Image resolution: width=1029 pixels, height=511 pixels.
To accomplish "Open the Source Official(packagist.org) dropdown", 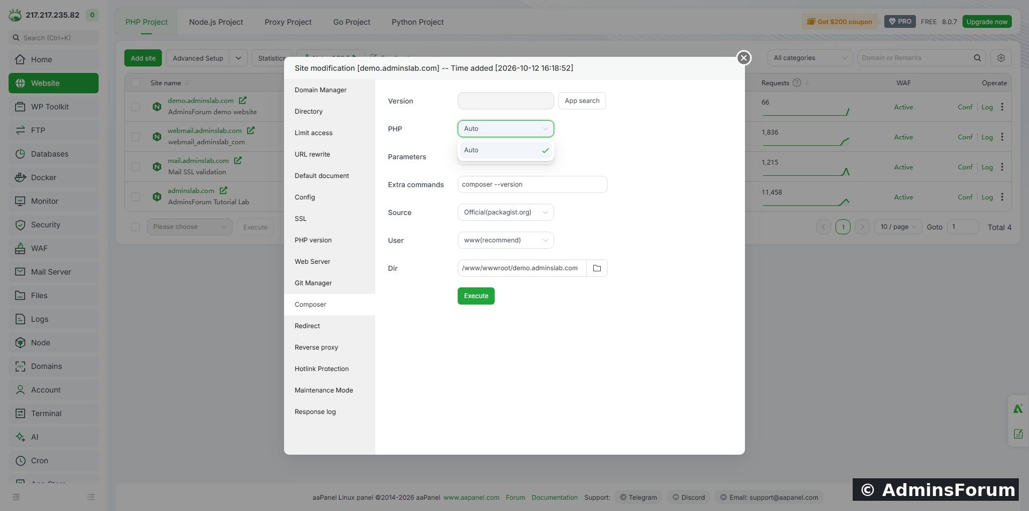I will (505, 212).
